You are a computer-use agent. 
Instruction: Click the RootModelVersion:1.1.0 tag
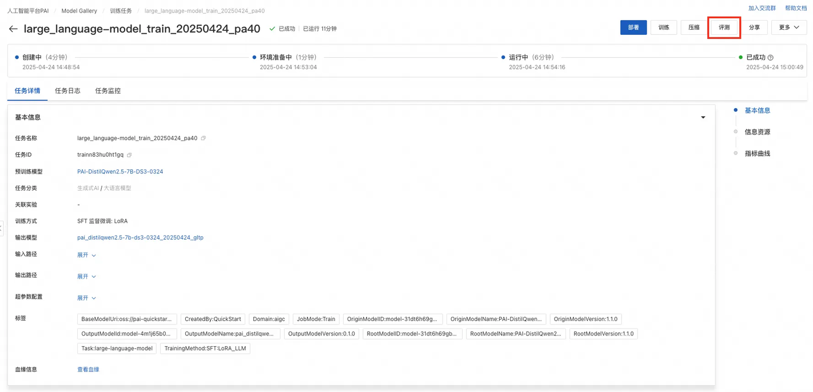pos(603,334)
